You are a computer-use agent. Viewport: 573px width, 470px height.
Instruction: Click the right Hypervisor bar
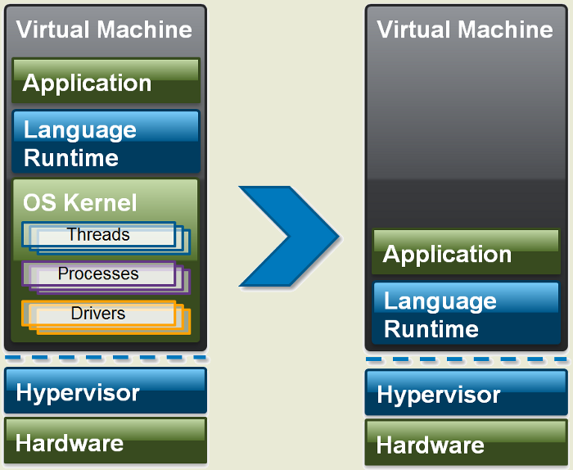point(466,392)
